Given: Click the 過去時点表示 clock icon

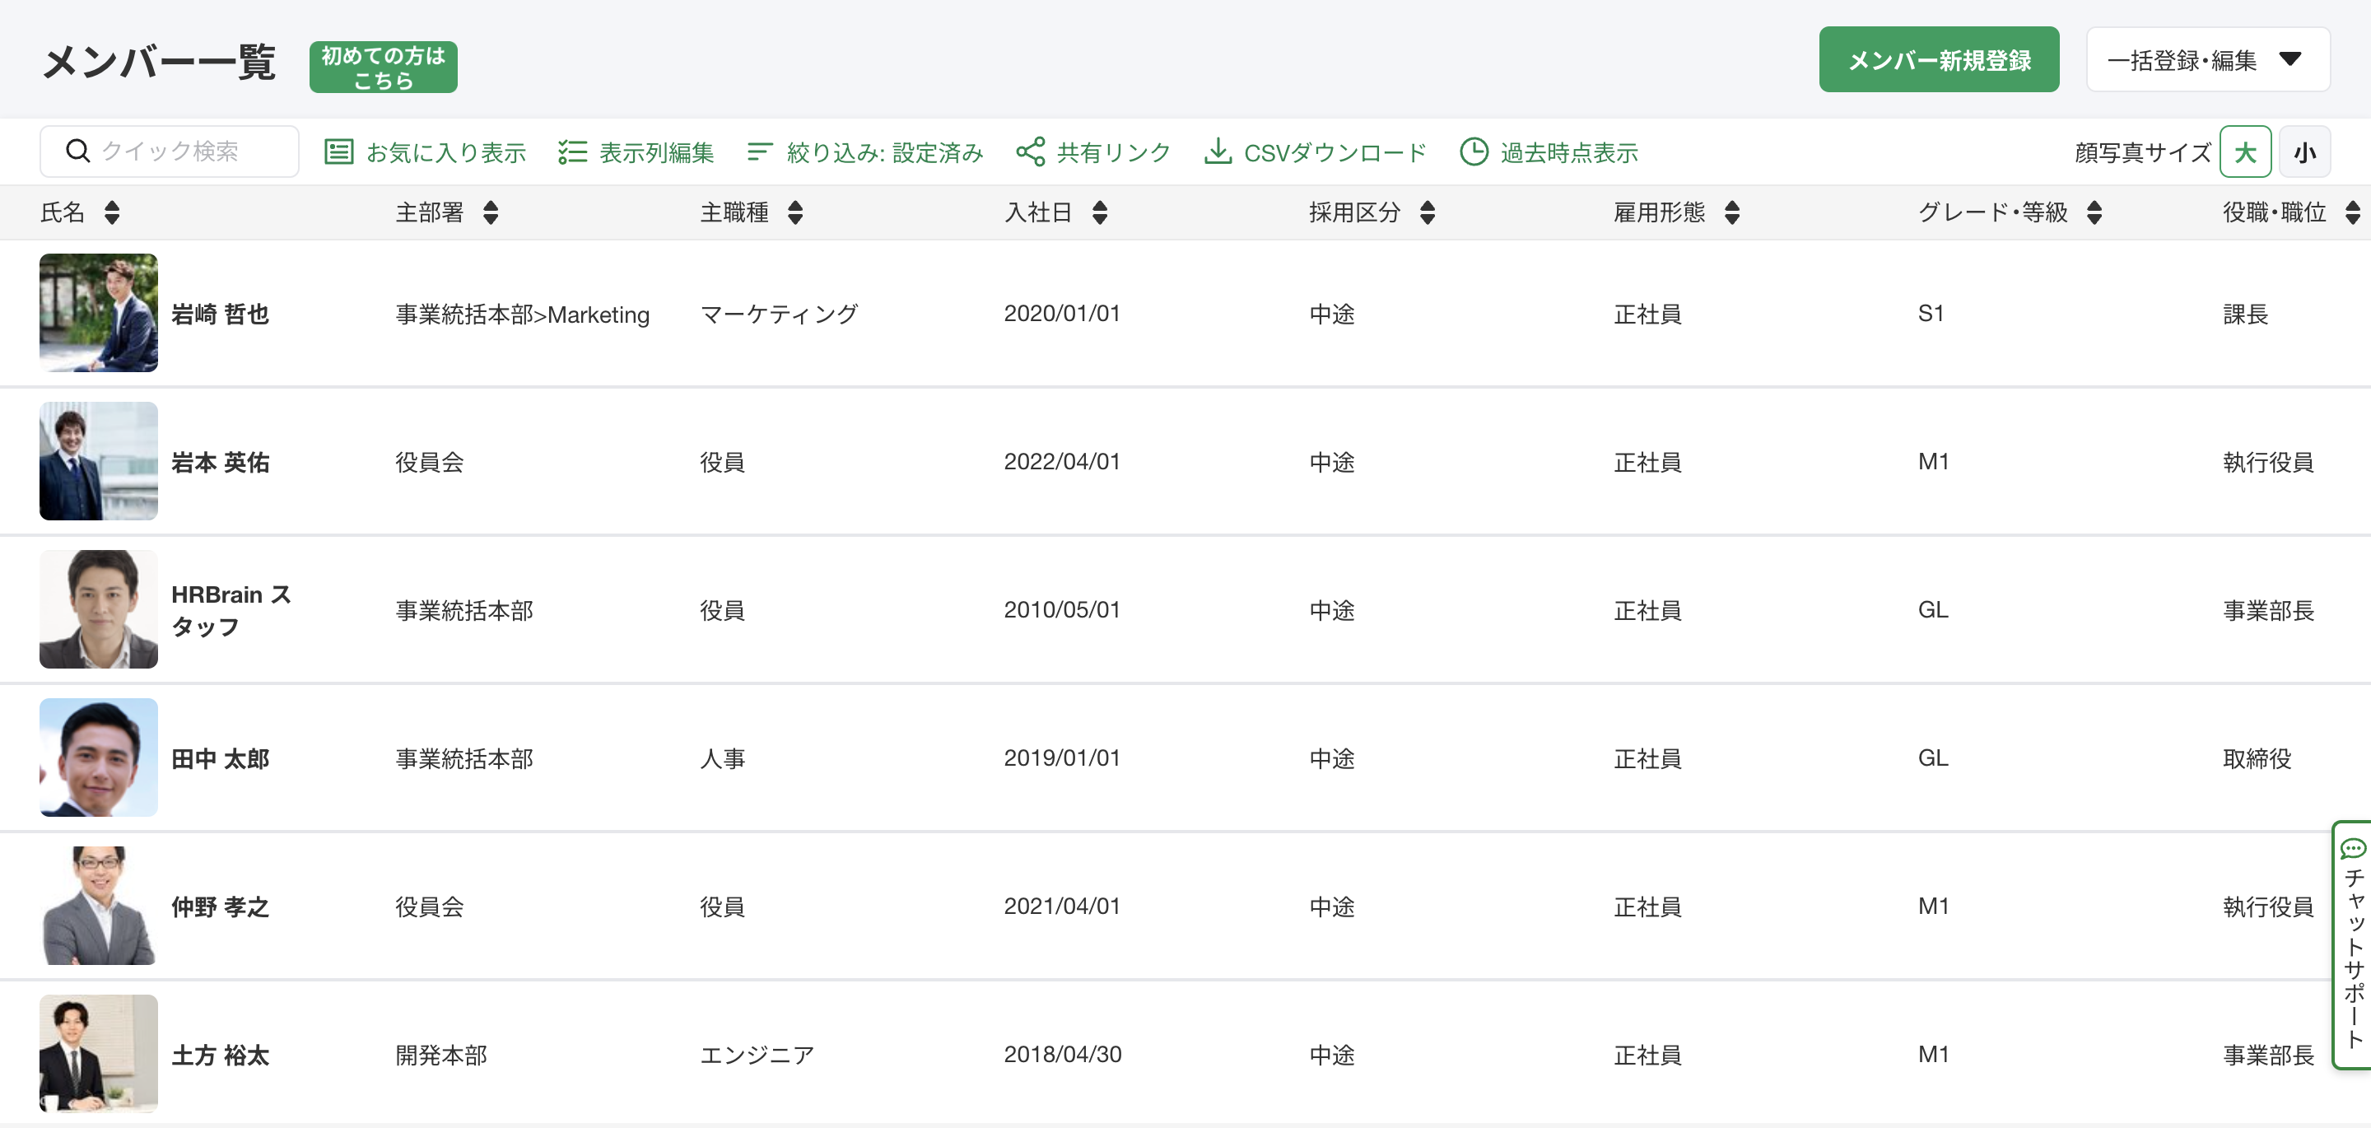Looking at the screenshot, I should coord(1474,152).
